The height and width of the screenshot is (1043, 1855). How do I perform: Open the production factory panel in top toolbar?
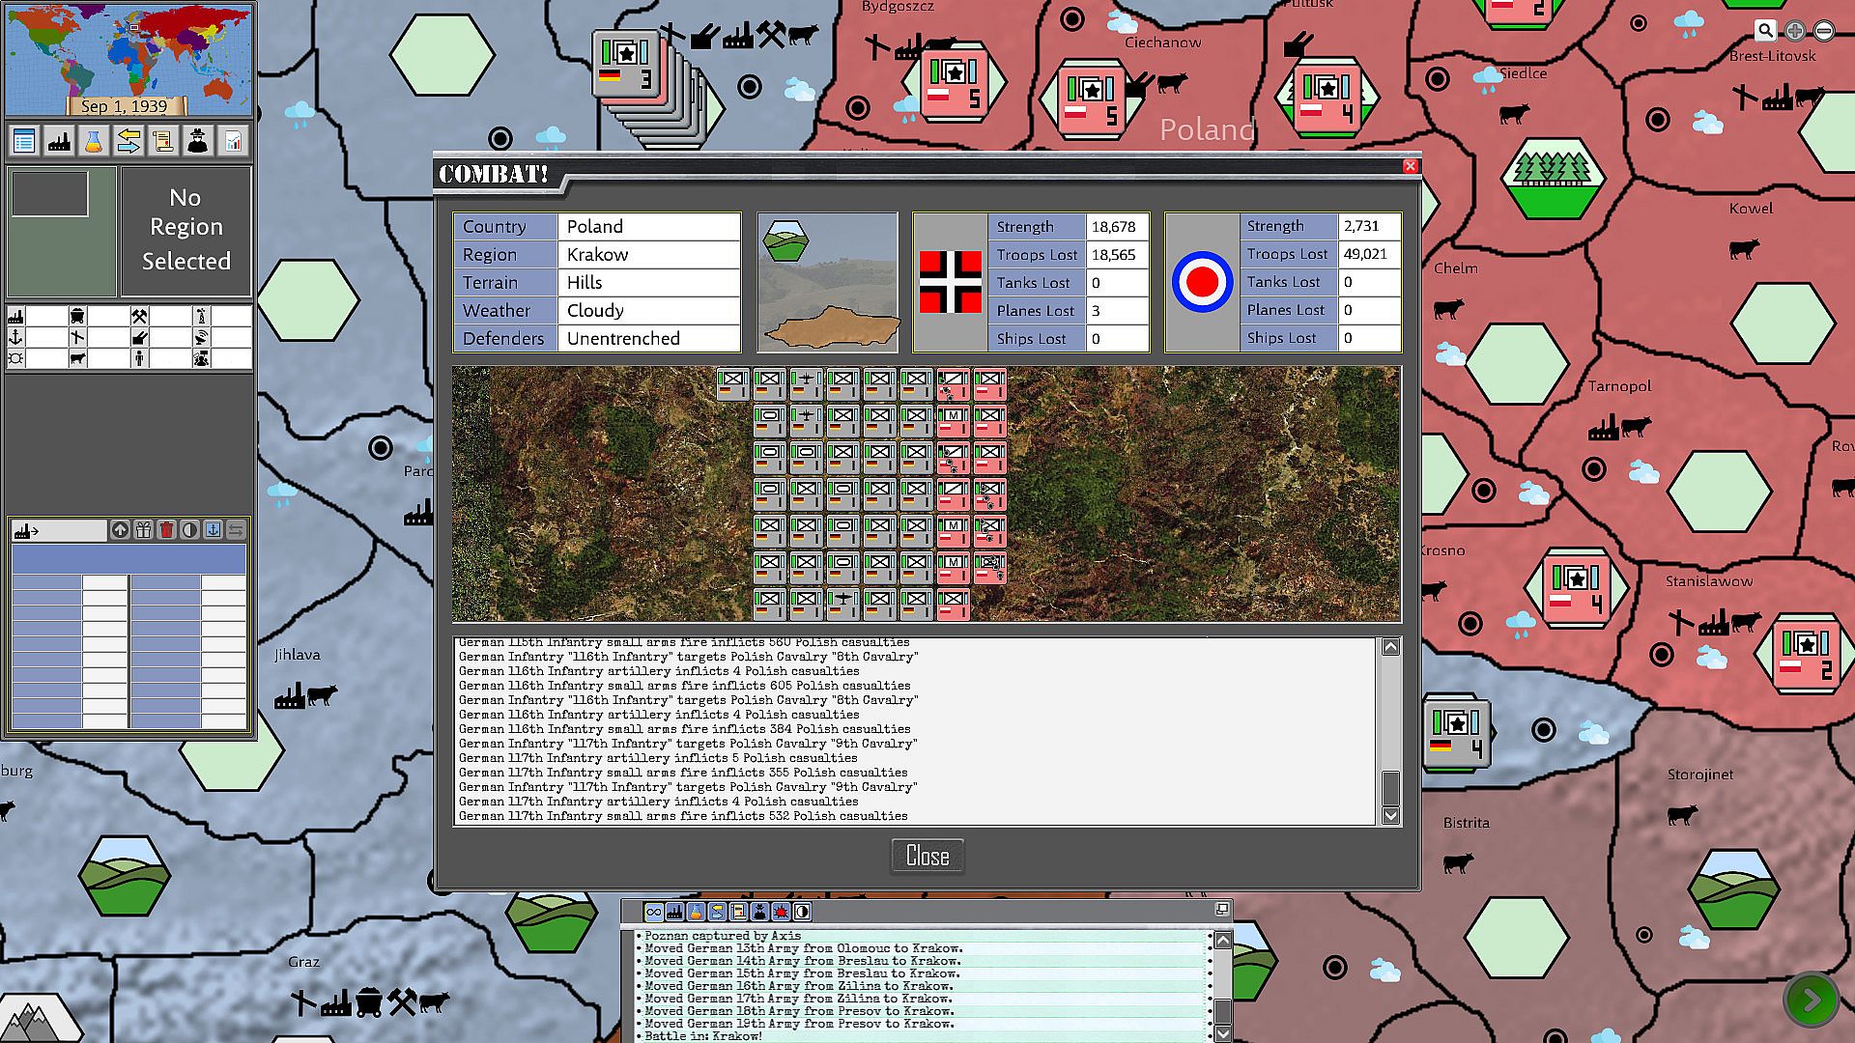pyautogui.click(x=59, y=142)
